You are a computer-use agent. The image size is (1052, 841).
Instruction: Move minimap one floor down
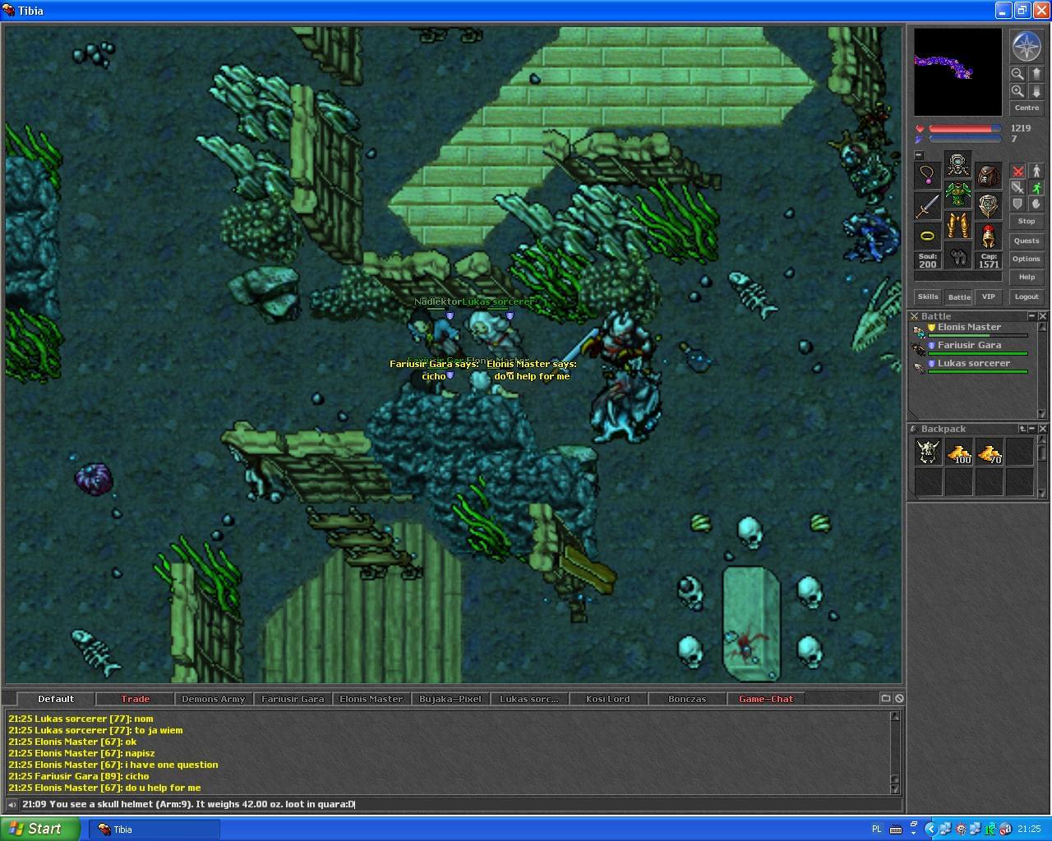[x=1036, y=91]
